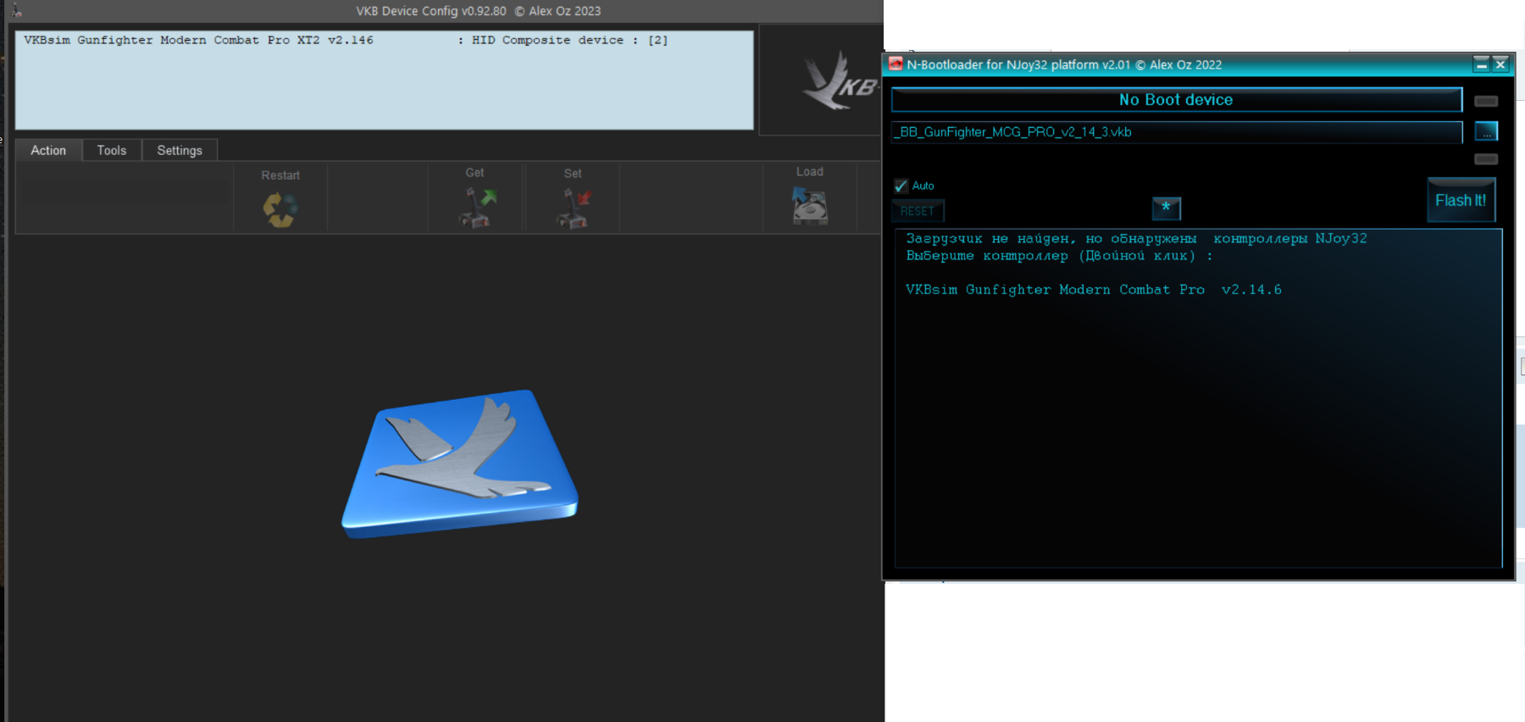Screen dimensions: 1525x722
Task: Open the Action tab
Action: (48, 150)
